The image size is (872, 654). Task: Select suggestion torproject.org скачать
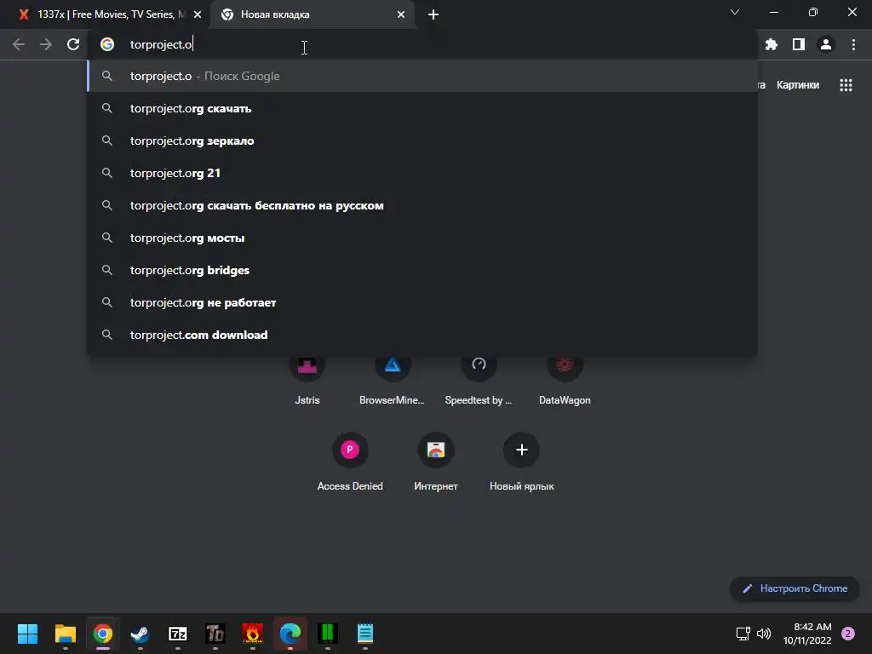pyautogui.click(x=422, y=108)
